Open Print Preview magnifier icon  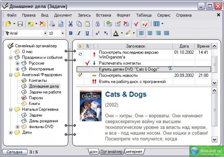(x=61, y=24)
